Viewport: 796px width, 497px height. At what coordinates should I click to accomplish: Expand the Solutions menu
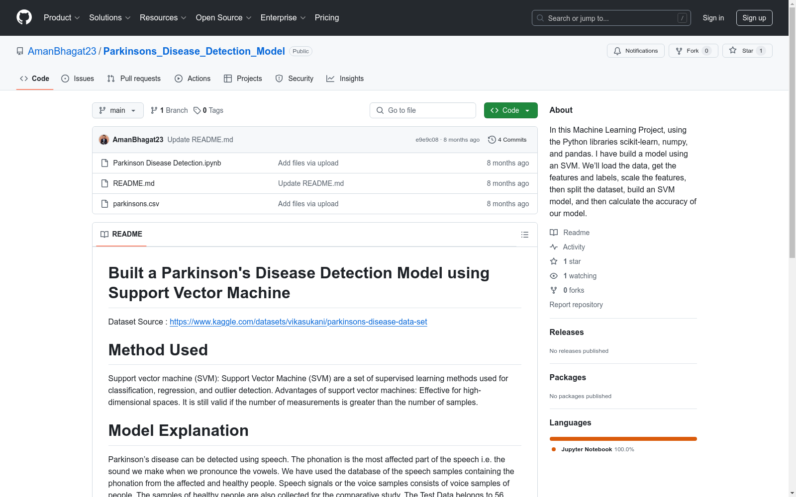coord(110,18)
